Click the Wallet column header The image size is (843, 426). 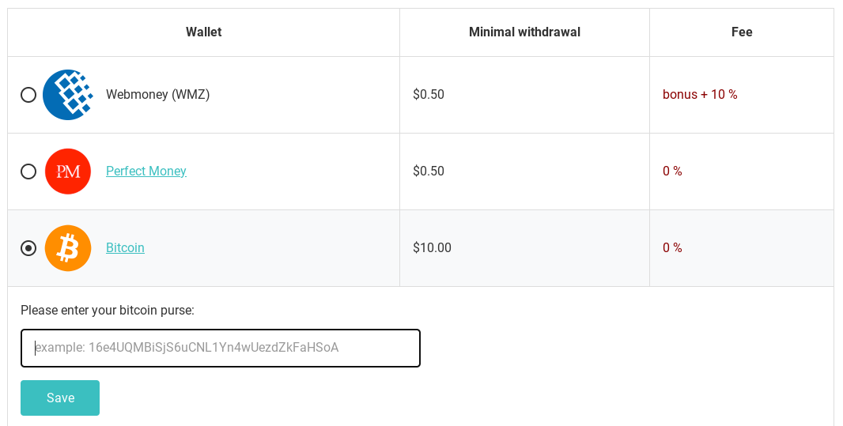click(x=204, y=32)
